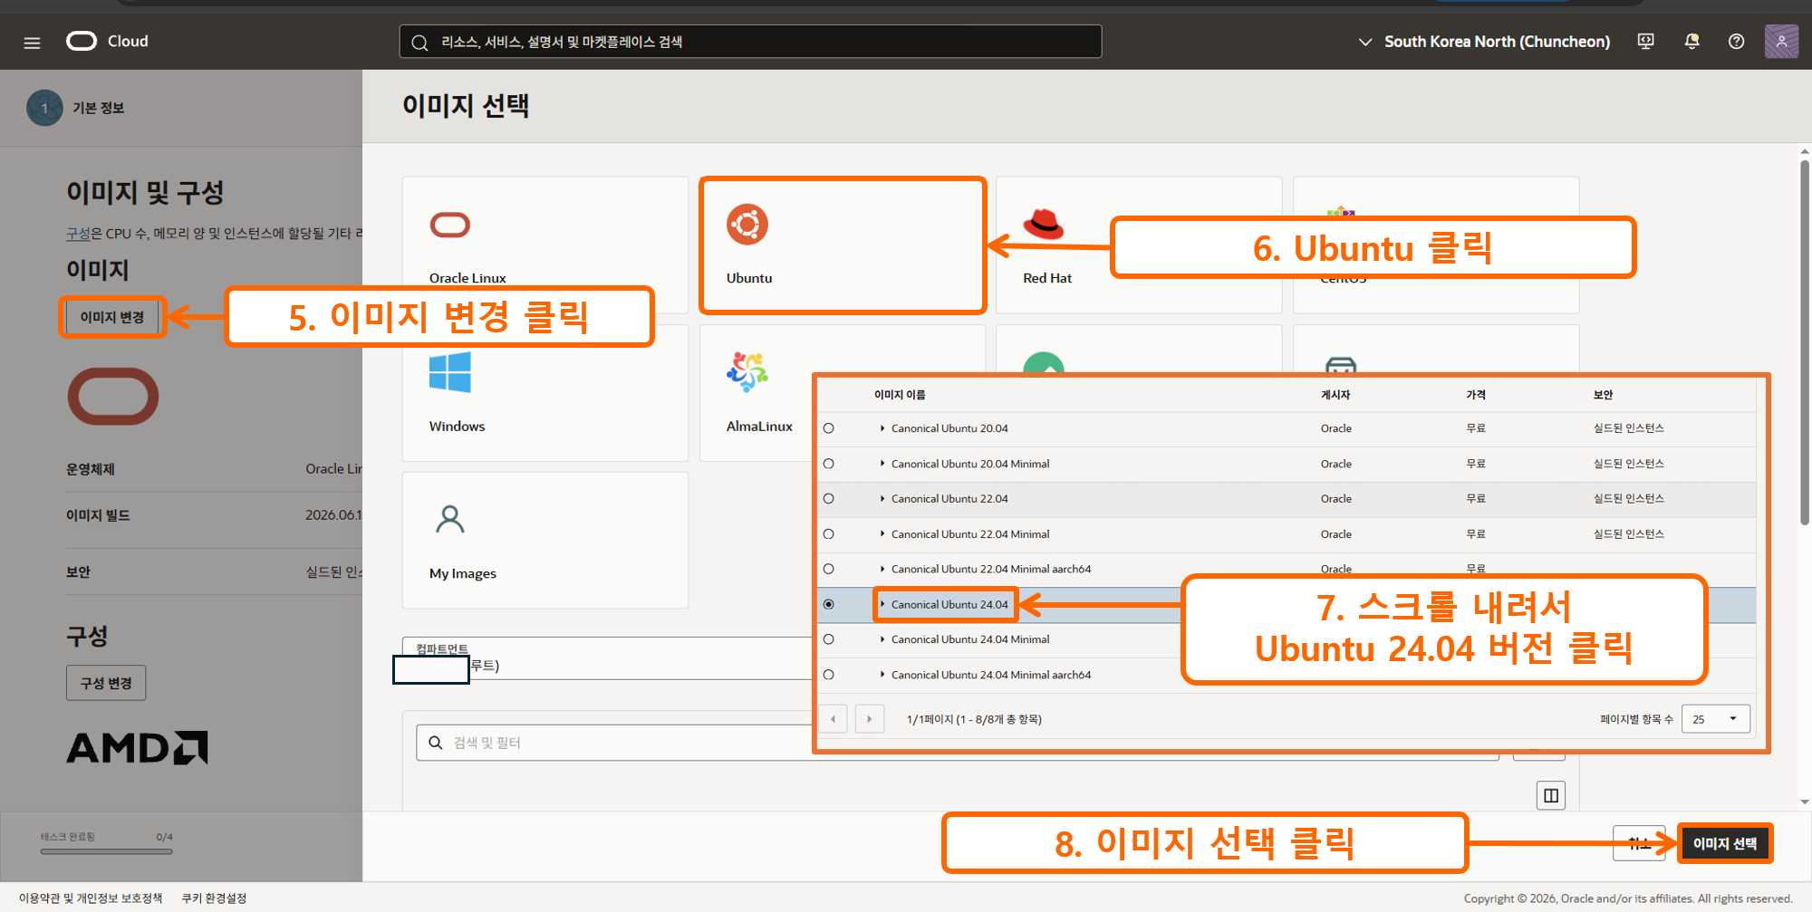This screenshot has height=912, width=1812.
Task: Open the user profile avatar menu
Action: 1781,42
